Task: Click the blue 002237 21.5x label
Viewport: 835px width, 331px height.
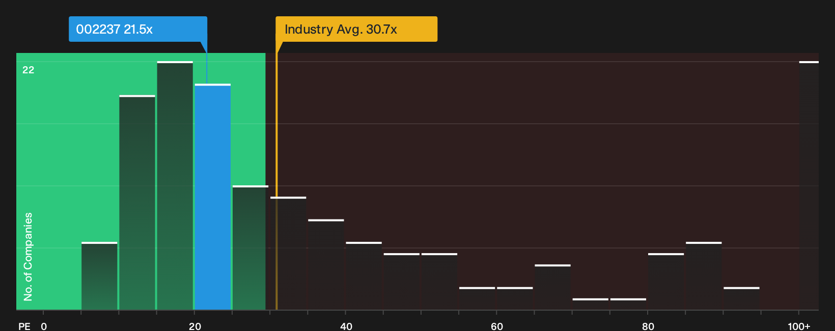Action: point(138,29)
